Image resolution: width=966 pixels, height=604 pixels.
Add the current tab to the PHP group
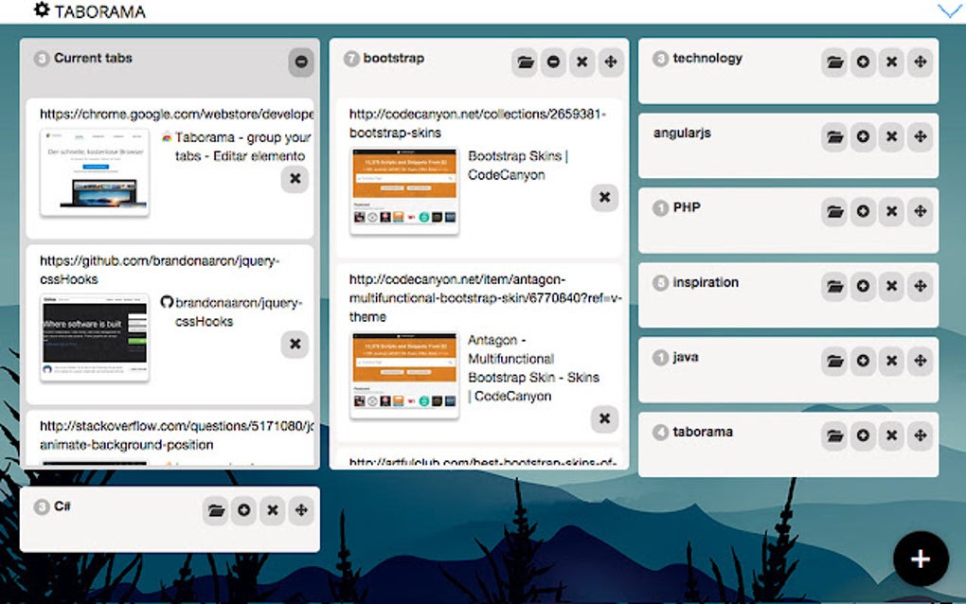click(x=863, y=212)
